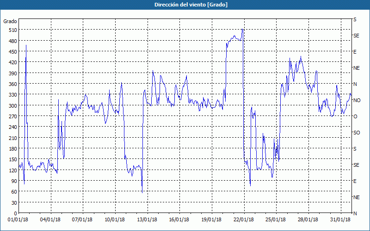Select the 30 y-axis tick label
This screenshot has height=231, width=370.
pos(14,203)
